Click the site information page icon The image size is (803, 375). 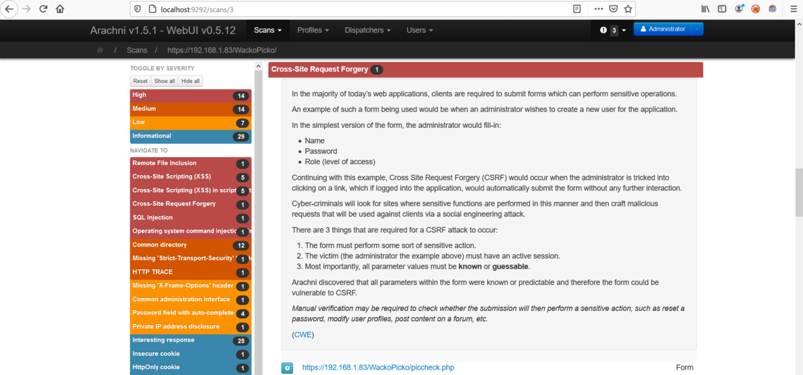151,9
